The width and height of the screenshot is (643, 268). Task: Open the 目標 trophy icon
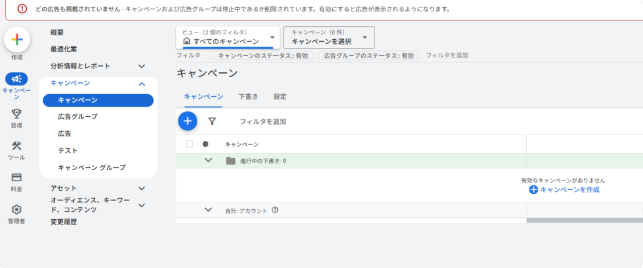tap(17, 114)
